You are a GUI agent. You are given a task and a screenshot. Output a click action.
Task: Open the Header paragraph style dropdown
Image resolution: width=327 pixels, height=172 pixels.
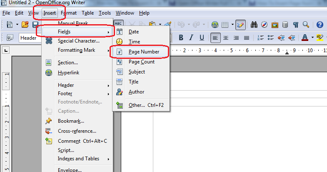(29, 38)
